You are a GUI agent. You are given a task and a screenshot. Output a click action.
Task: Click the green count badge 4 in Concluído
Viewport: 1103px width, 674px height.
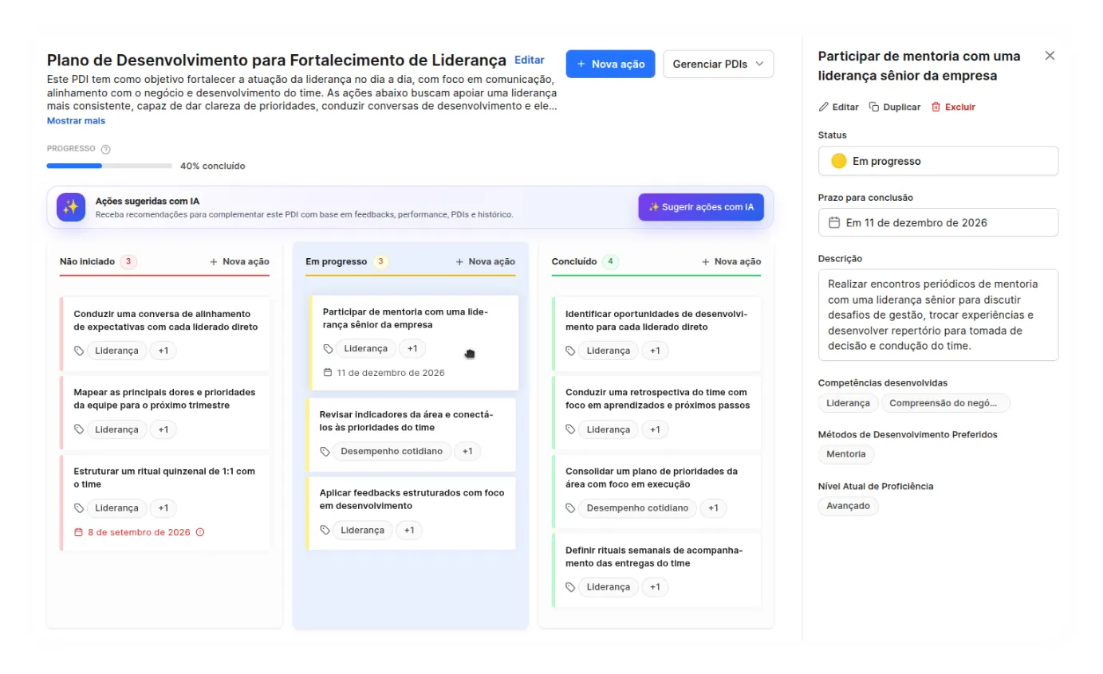point(611,261)
